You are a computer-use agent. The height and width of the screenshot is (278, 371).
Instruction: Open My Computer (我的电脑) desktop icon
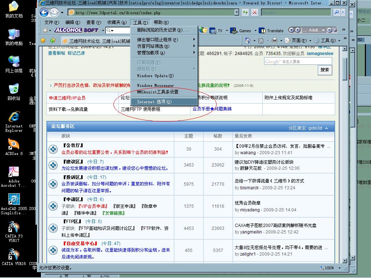point(14,37)
